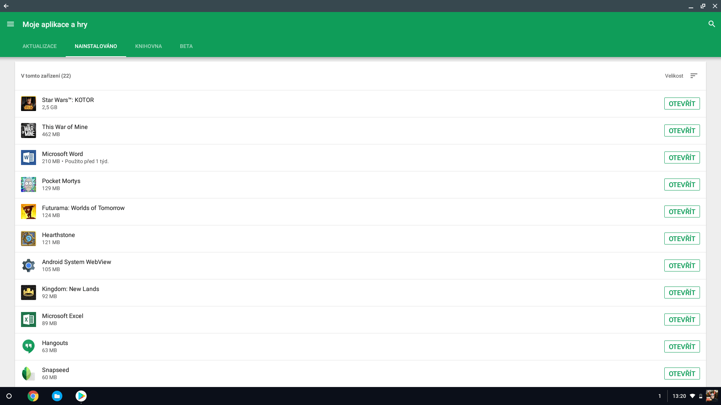Click OTEVŘÍT for This War of Mine
721x405 pixels.
point(682,130)
